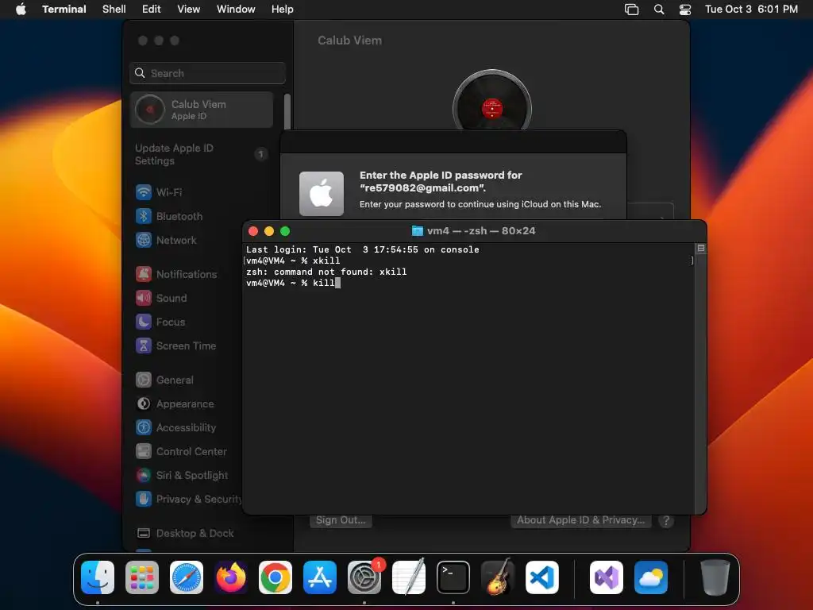Open the Edit menu
The width and height of the screenshot is (813, 610).
tap(152, 10)
